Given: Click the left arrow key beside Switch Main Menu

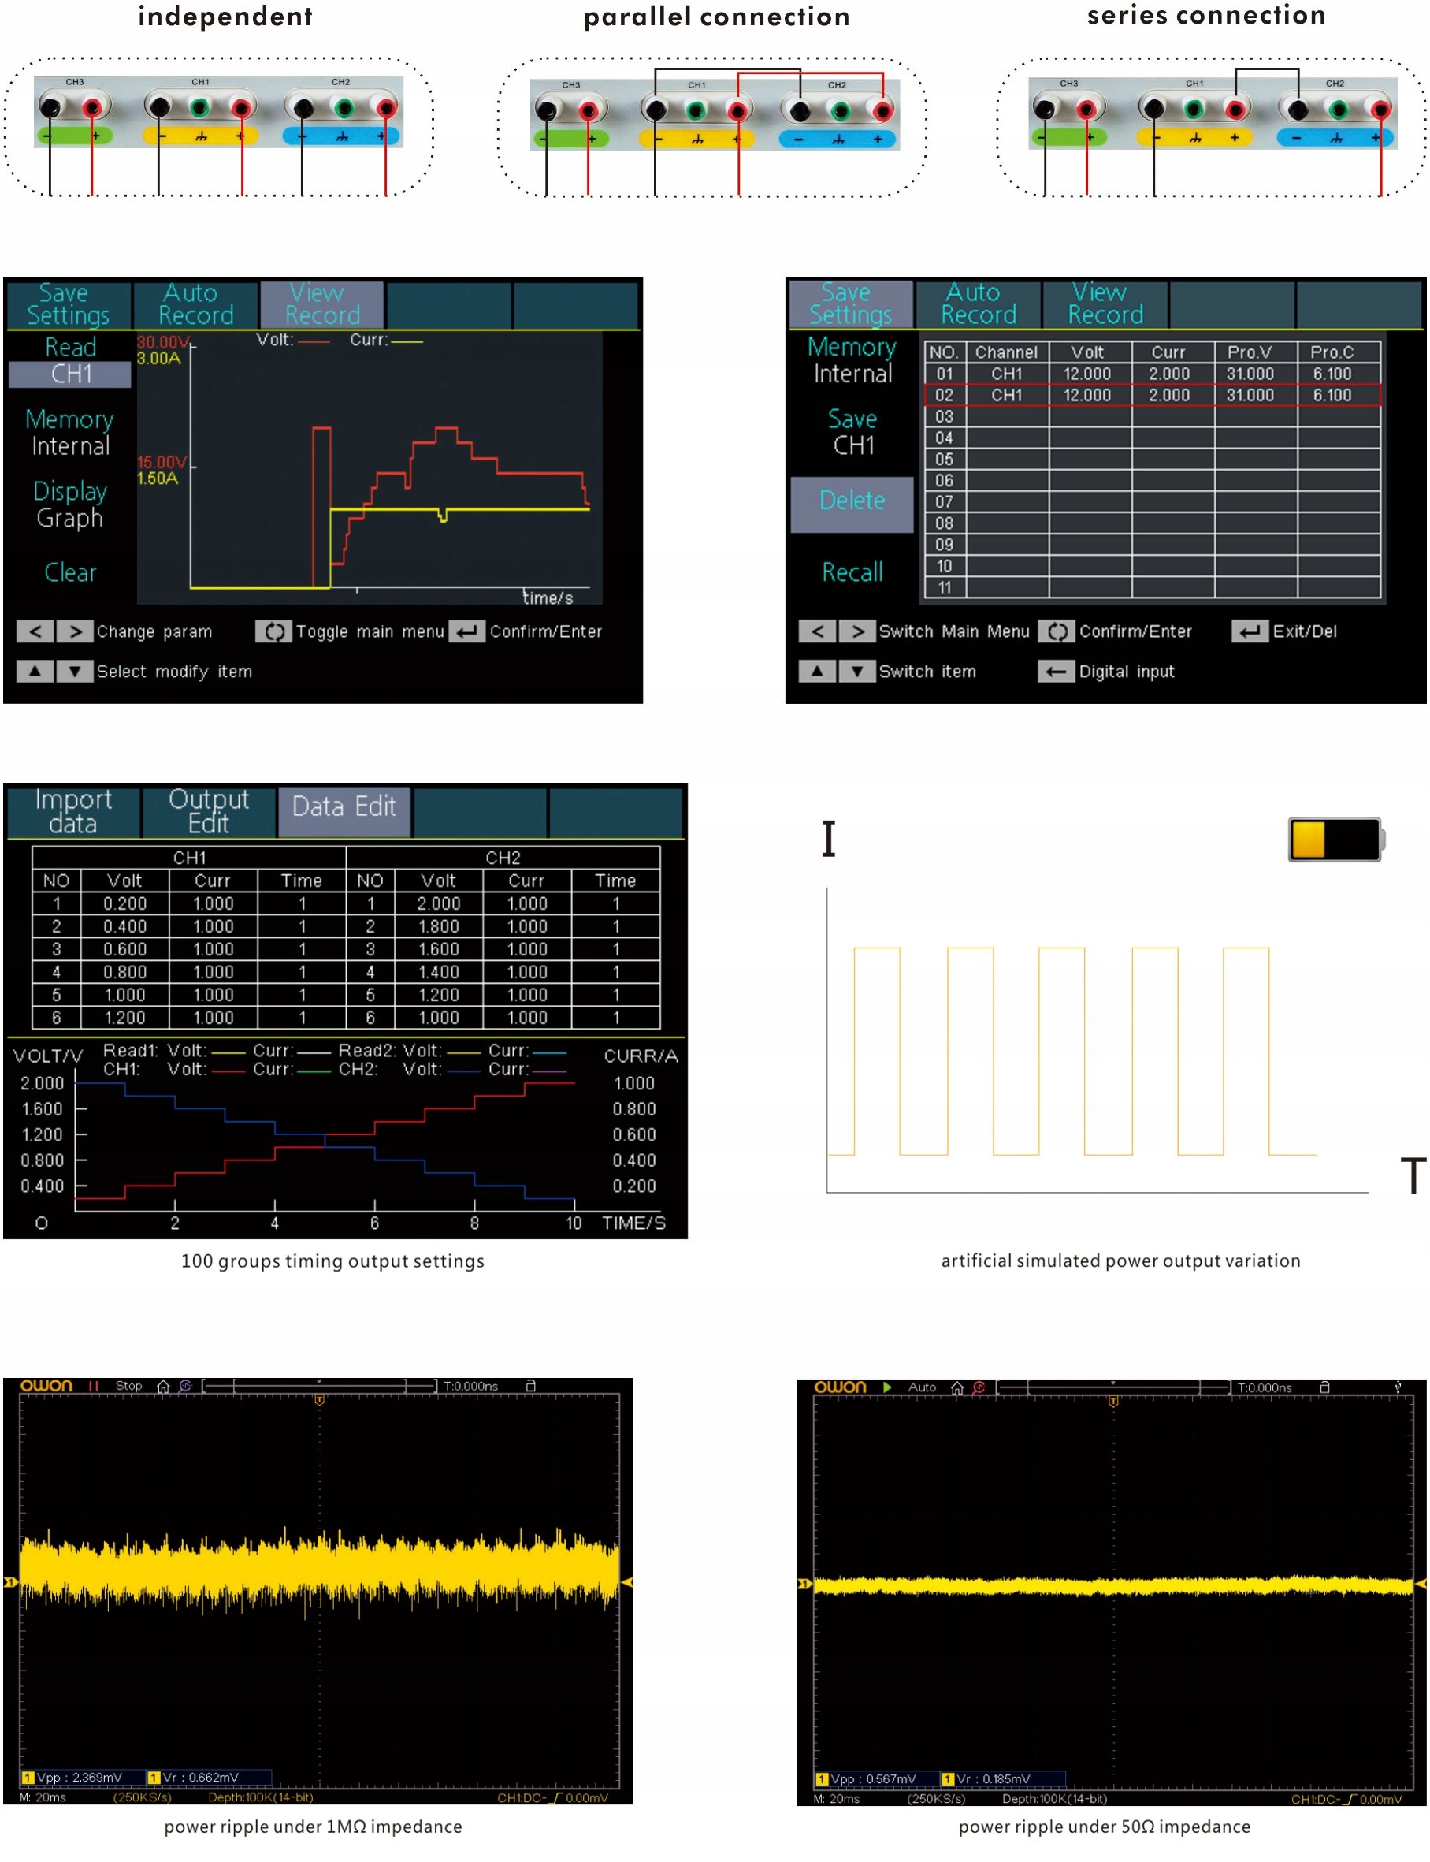Looking at the screenshot, I should [817, 631].
